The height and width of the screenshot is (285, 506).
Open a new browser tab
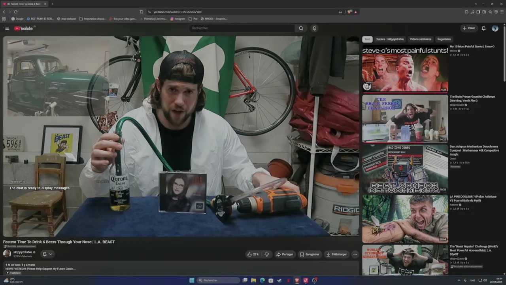click(52, 4)
